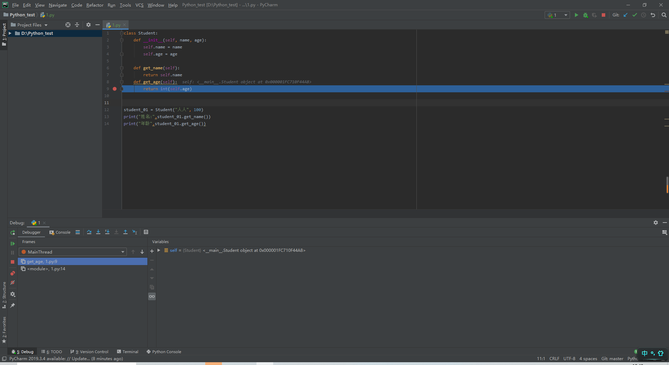Open the 6: TODO tool window

point(52,352)
